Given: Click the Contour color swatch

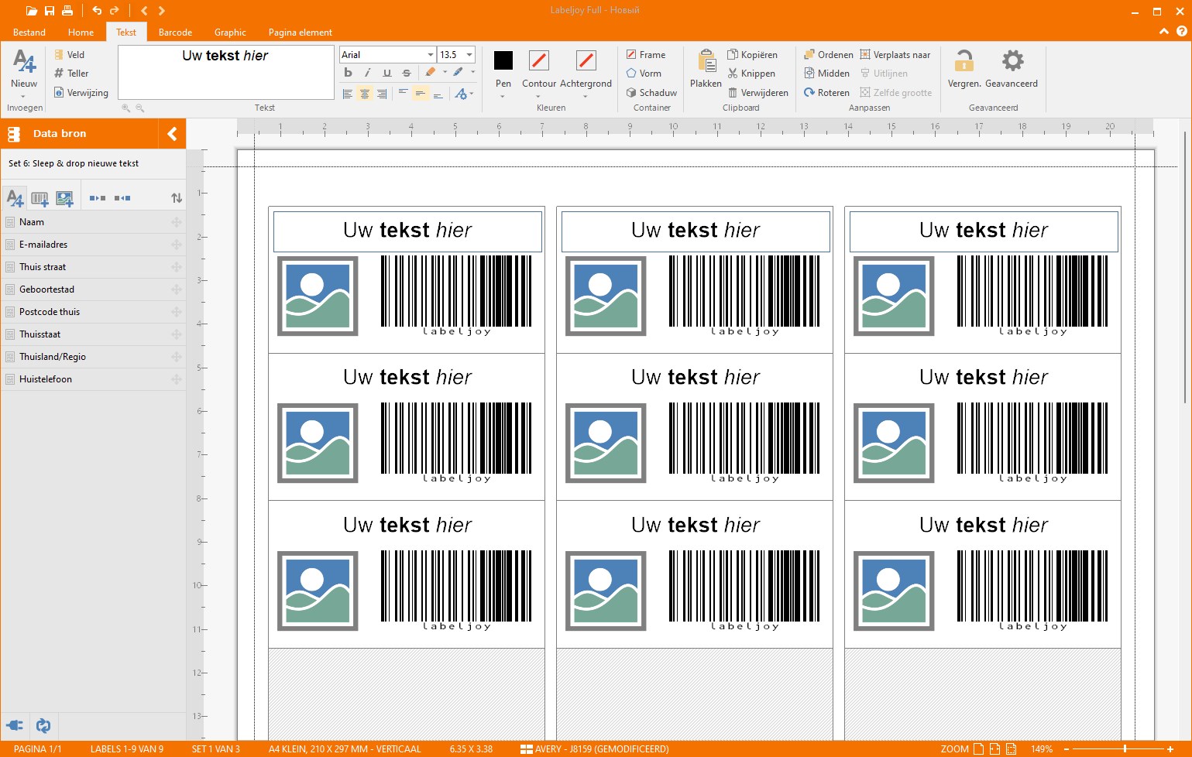Looking at the screenshot, I should [x=539, y=60].
